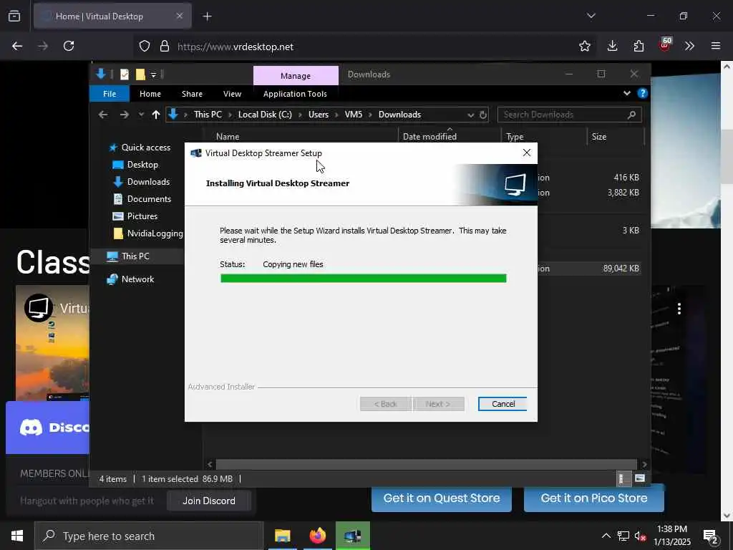Screen dimensions: 733x550
Task: Go forward in Explorer navigation
Action: pos(124,115)
